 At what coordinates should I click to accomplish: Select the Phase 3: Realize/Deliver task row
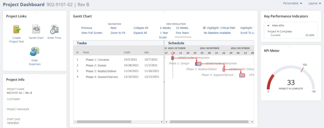(118, 71)
